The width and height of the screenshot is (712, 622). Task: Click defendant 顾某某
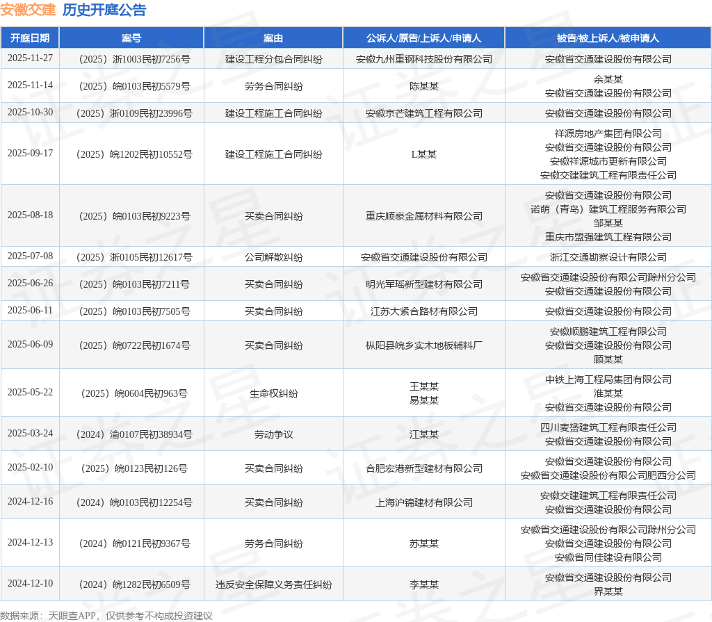click(608, 359)
